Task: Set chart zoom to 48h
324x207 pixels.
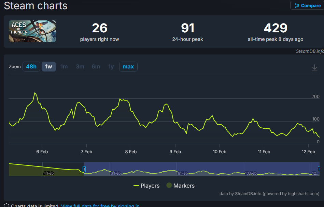Action: pos(31,66)
